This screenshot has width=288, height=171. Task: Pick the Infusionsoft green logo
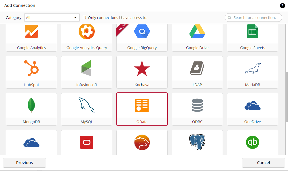pos(86,68)
